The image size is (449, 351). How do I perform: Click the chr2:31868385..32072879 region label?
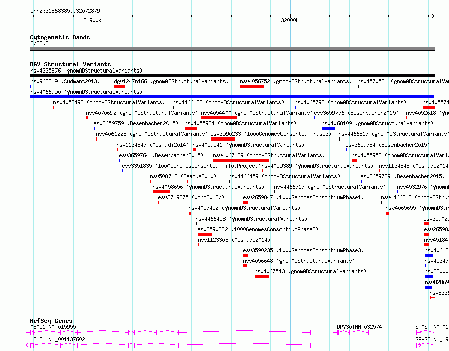coord(65,11)
